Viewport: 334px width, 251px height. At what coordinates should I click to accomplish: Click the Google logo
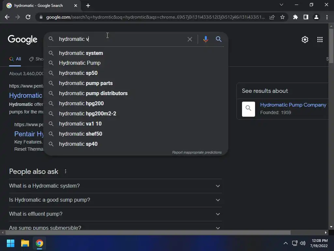(x=23, y=40)
